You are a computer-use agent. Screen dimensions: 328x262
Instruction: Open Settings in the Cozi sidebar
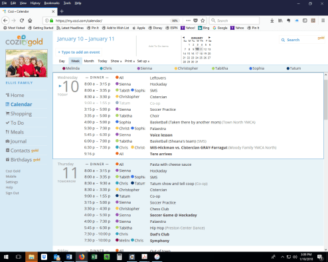coord(12,182)
